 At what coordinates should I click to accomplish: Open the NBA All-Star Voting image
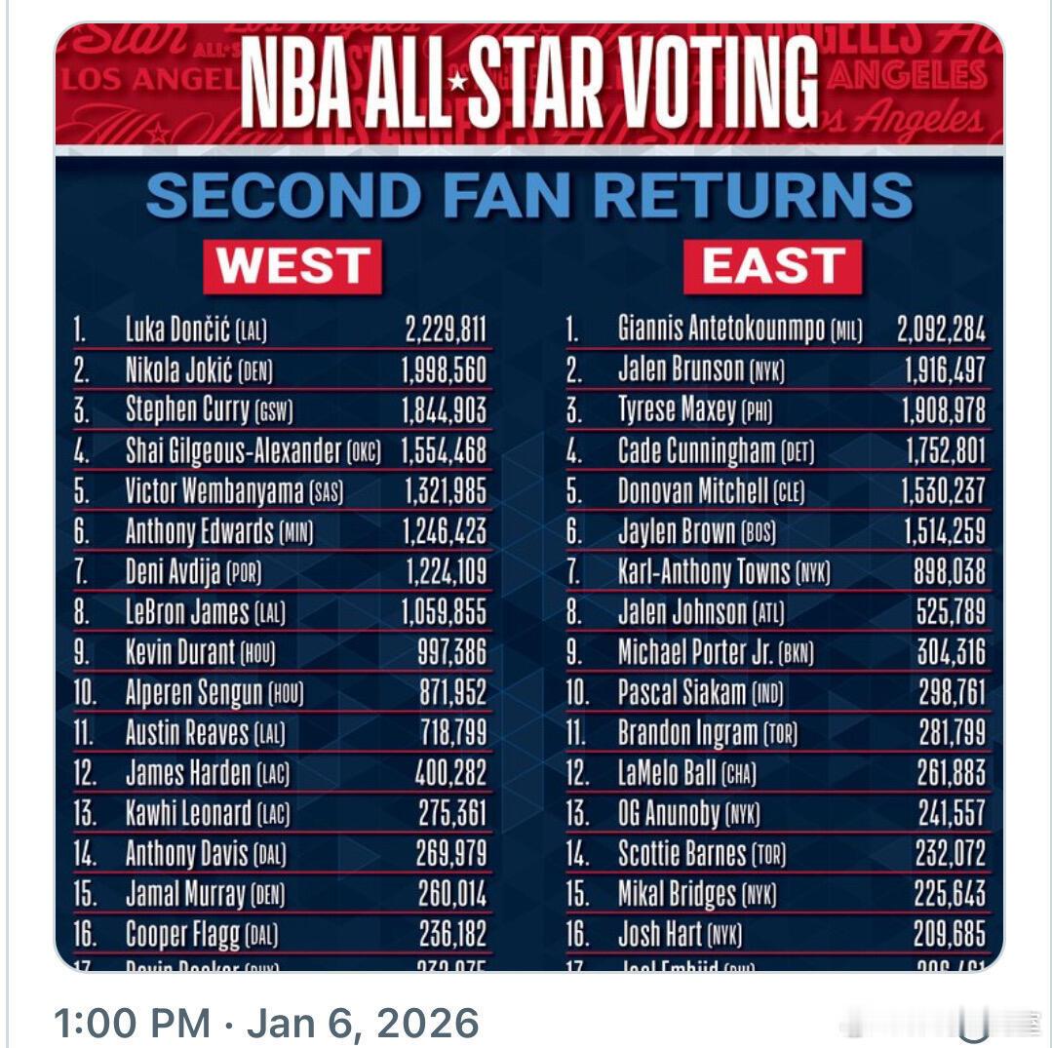(x=528, y=585)
